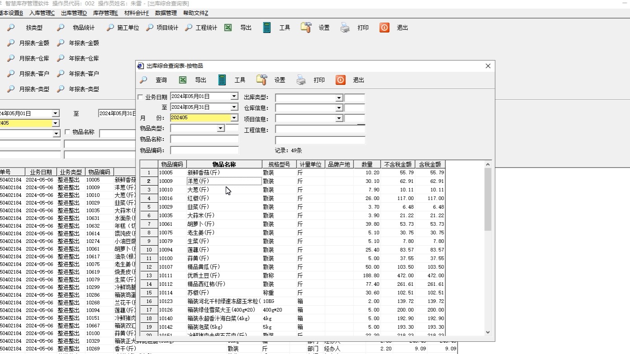Open 月报表-客户 report icon
630x354 pixels.
pos(11,74)
